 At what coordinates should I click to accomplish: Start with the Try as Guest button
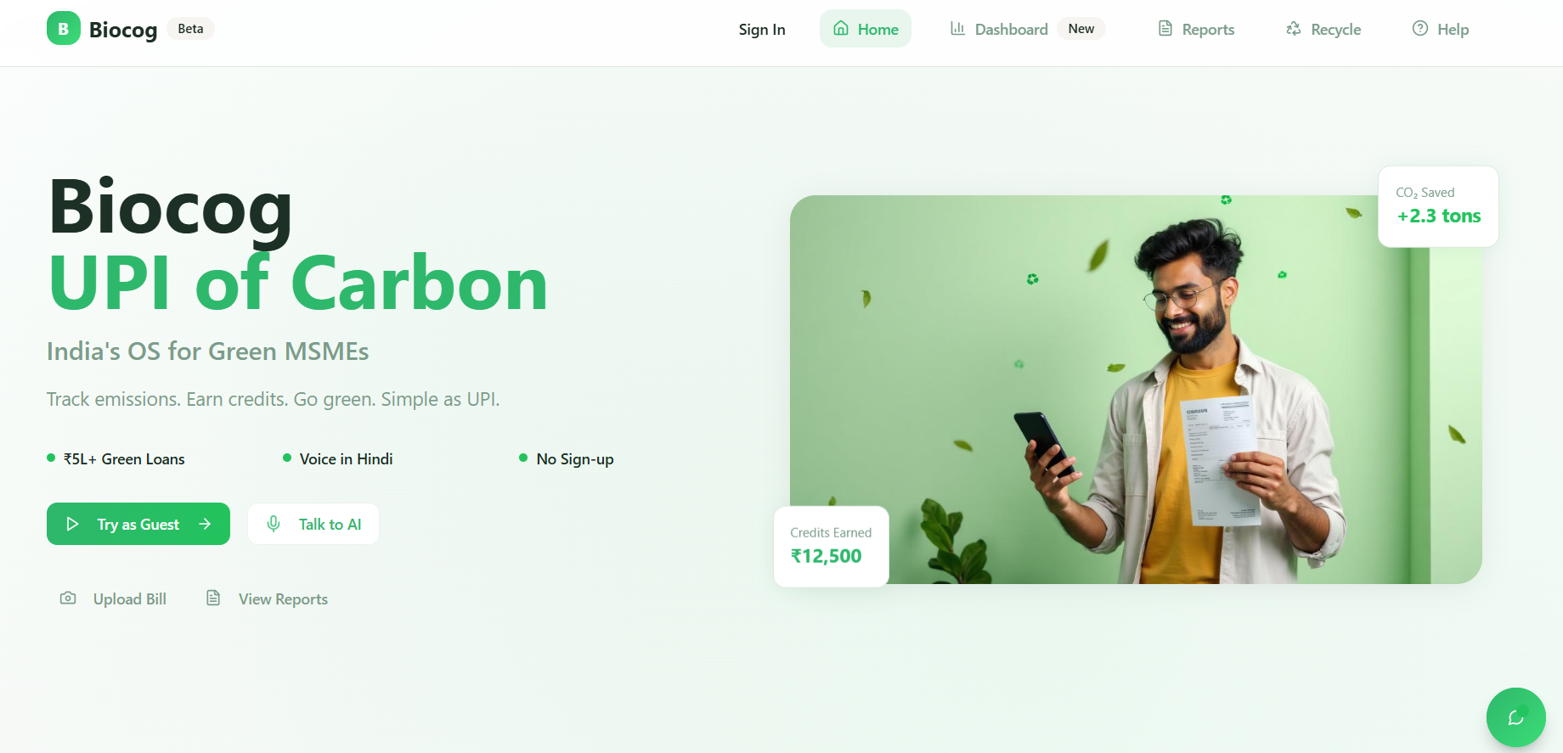point(138,524)
